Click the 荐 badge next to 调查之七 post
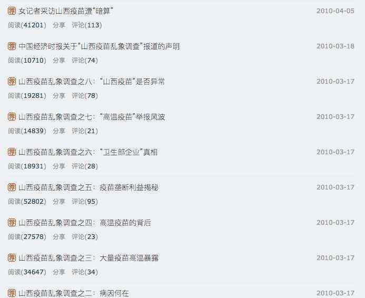The width and height of the screenshot is (365, 298). point(12,116)
